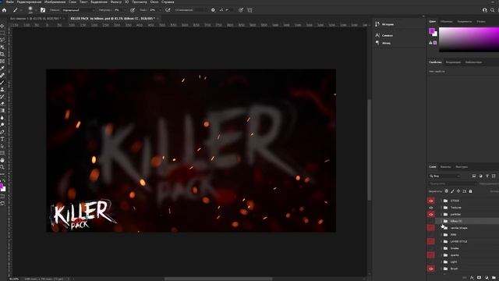Click the search icon at top right
Screen dimensions: 499x281
(x=492, y=10)
